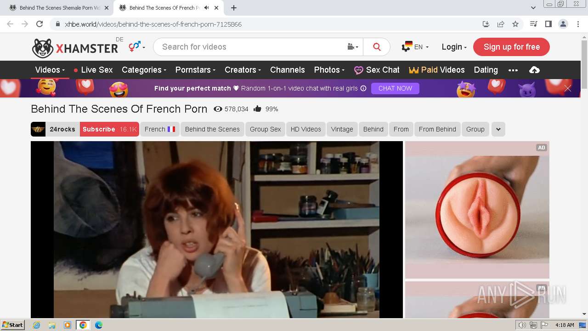Image resolution: width=588 pixels, height=331 pixels.
Task: Select the From tag
Action: pos(401,129)
